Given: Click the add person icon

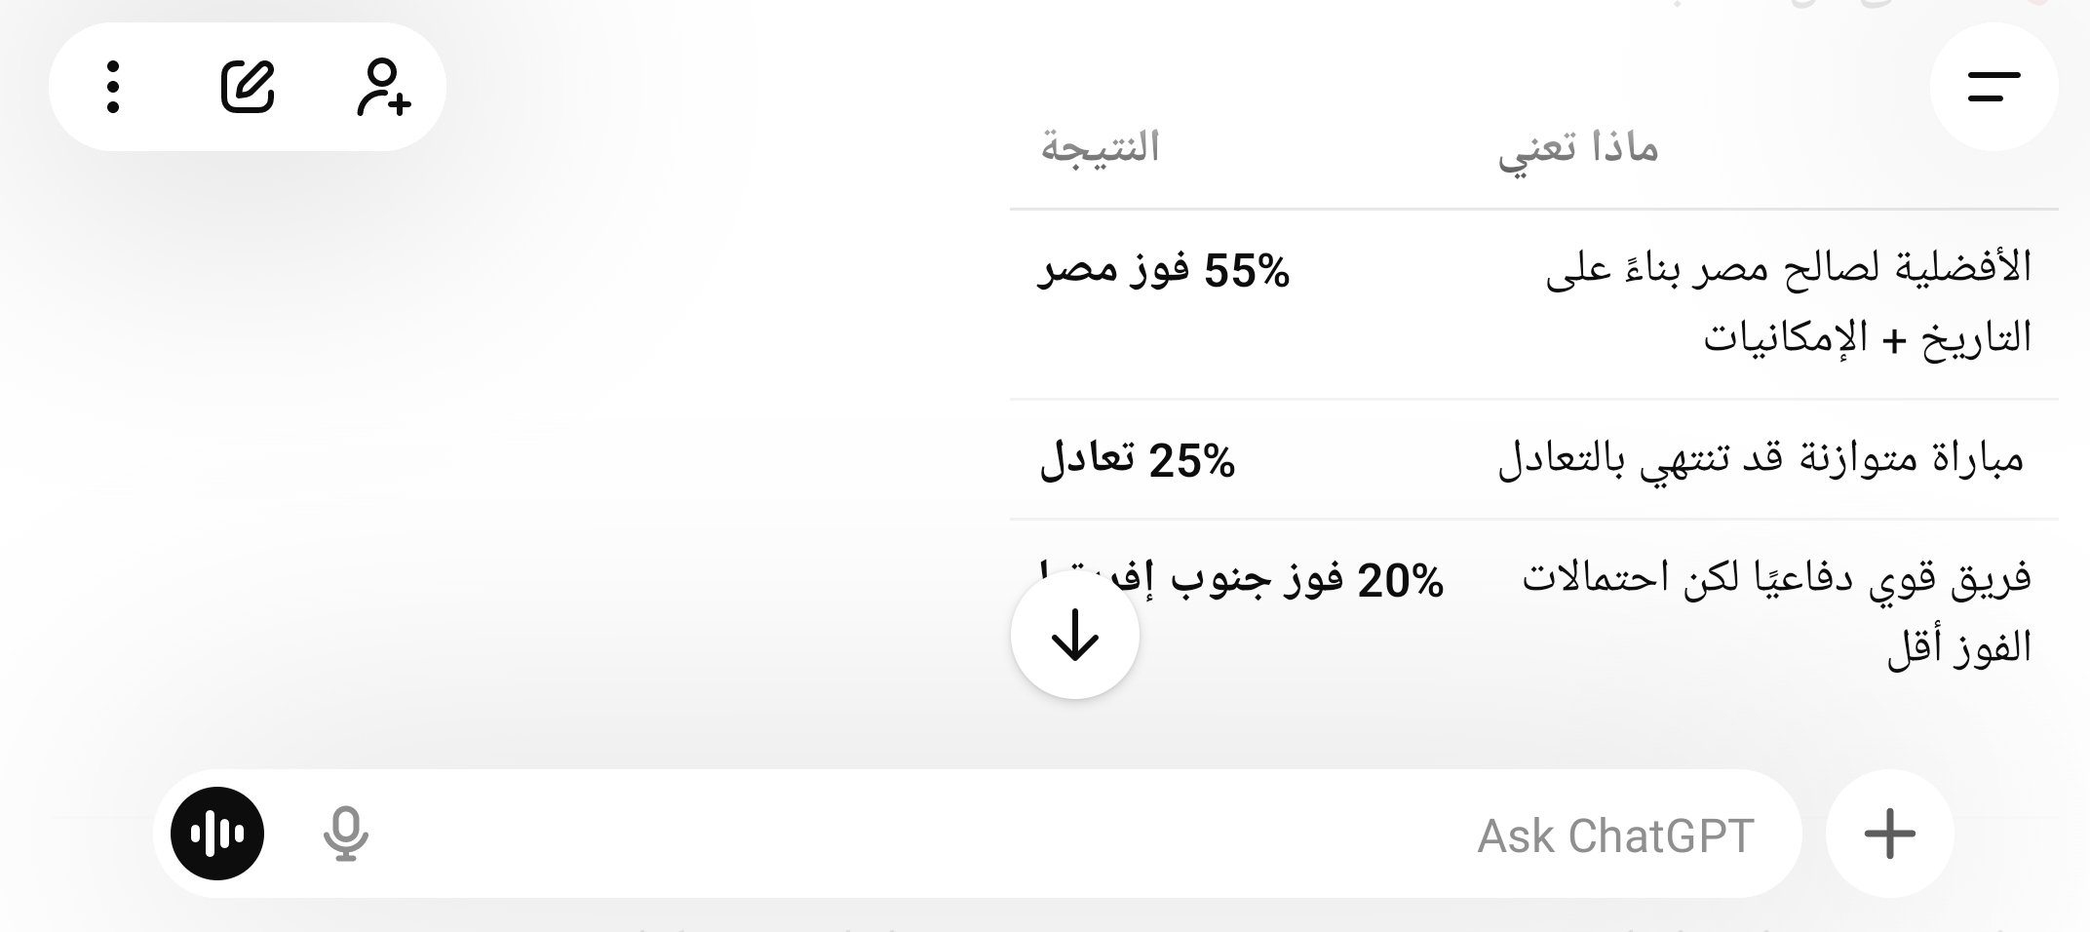Looking at the screenshot, I should click(383, 88).
